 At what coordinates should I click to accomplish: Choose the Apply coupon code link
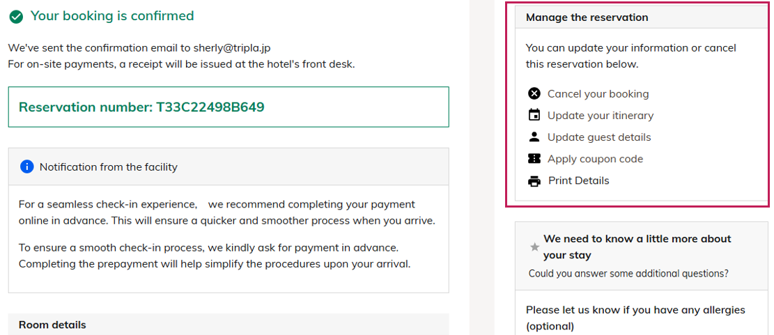(x=595, y=159)
